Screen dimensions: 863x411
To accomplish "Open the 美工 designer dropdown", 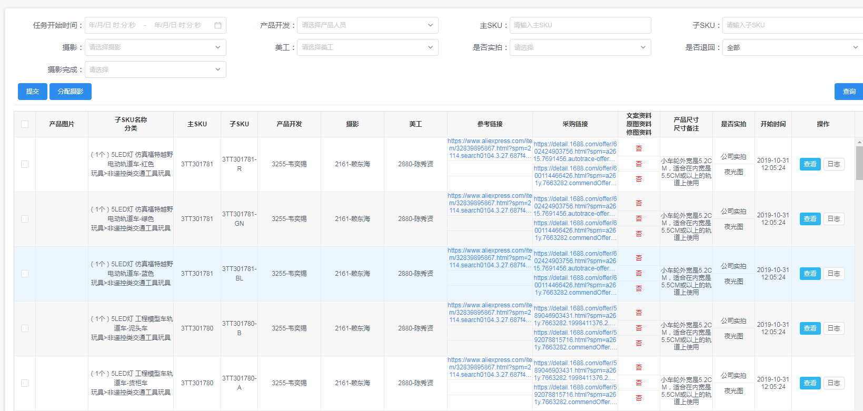I will pos(367,47).
